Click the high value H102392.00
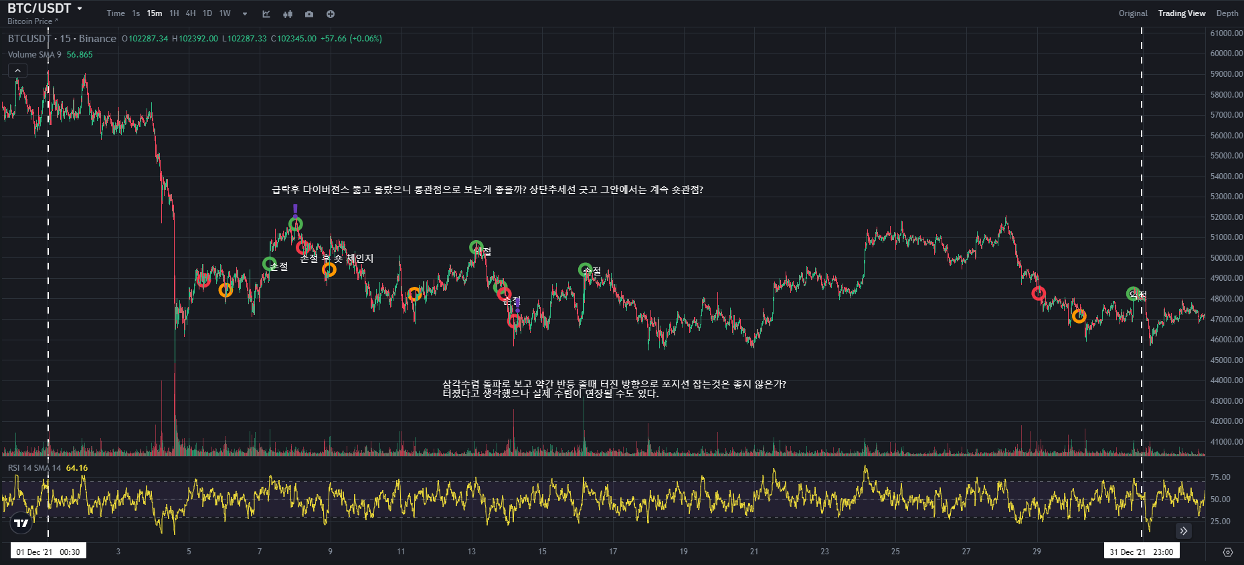 point(195,39)
